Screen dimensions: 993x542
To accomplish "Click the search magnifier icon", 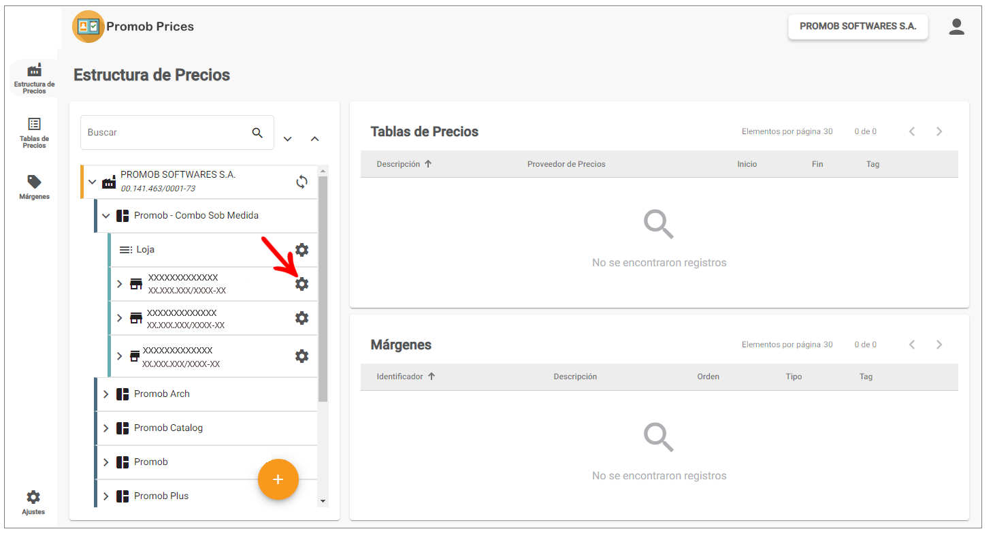I will pos(257,133).
